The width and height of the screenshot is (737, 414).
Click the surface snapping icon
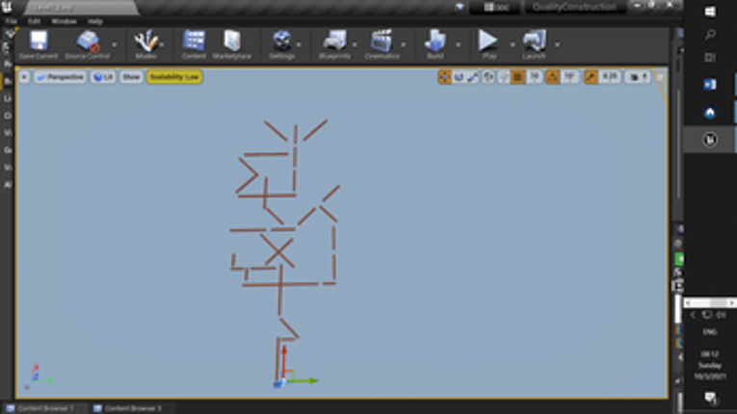coord(503,77)
